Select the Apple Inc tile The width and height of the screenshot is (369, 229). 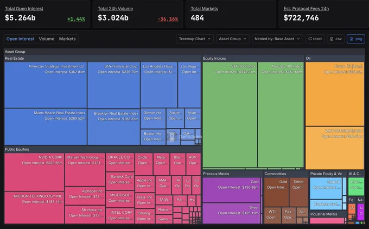point(145,184)
